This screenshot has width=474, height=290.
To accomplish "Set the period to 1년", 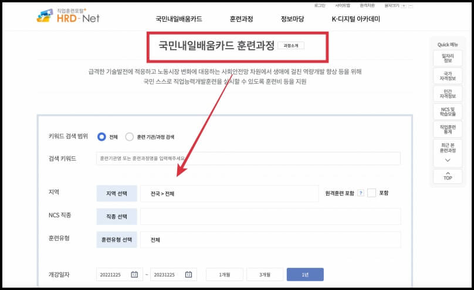I will pos(305,274).
